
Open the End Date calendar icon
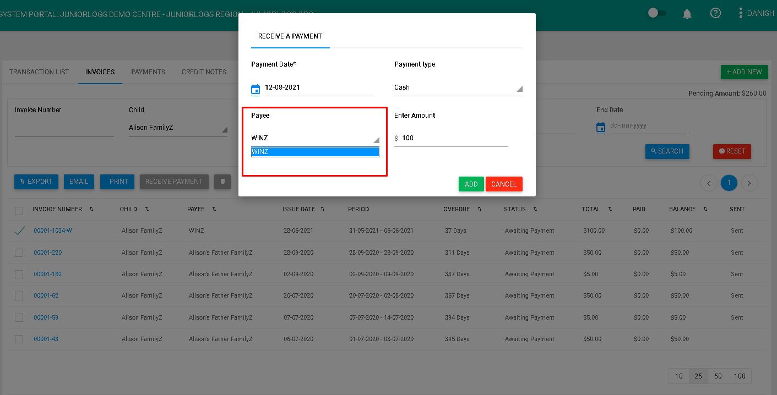[601, 127]
